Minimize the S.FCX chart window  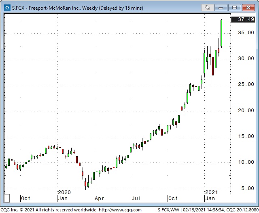(221, 8)
